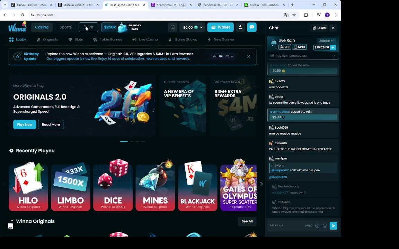Reload the winna.com page
Image resolution: width=399 pixels, height=249 pixels.
23,15
